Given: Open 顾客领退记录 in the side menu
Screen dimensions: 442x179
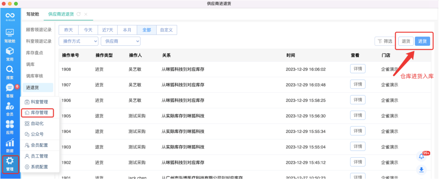Looking at the screenshot, I should pyautogui.click(x=39, y=30).
